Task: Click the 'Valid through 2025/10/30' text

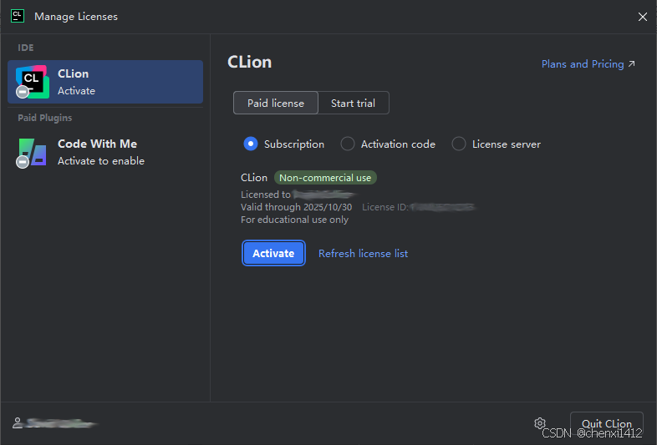Action: click(296, 207)
